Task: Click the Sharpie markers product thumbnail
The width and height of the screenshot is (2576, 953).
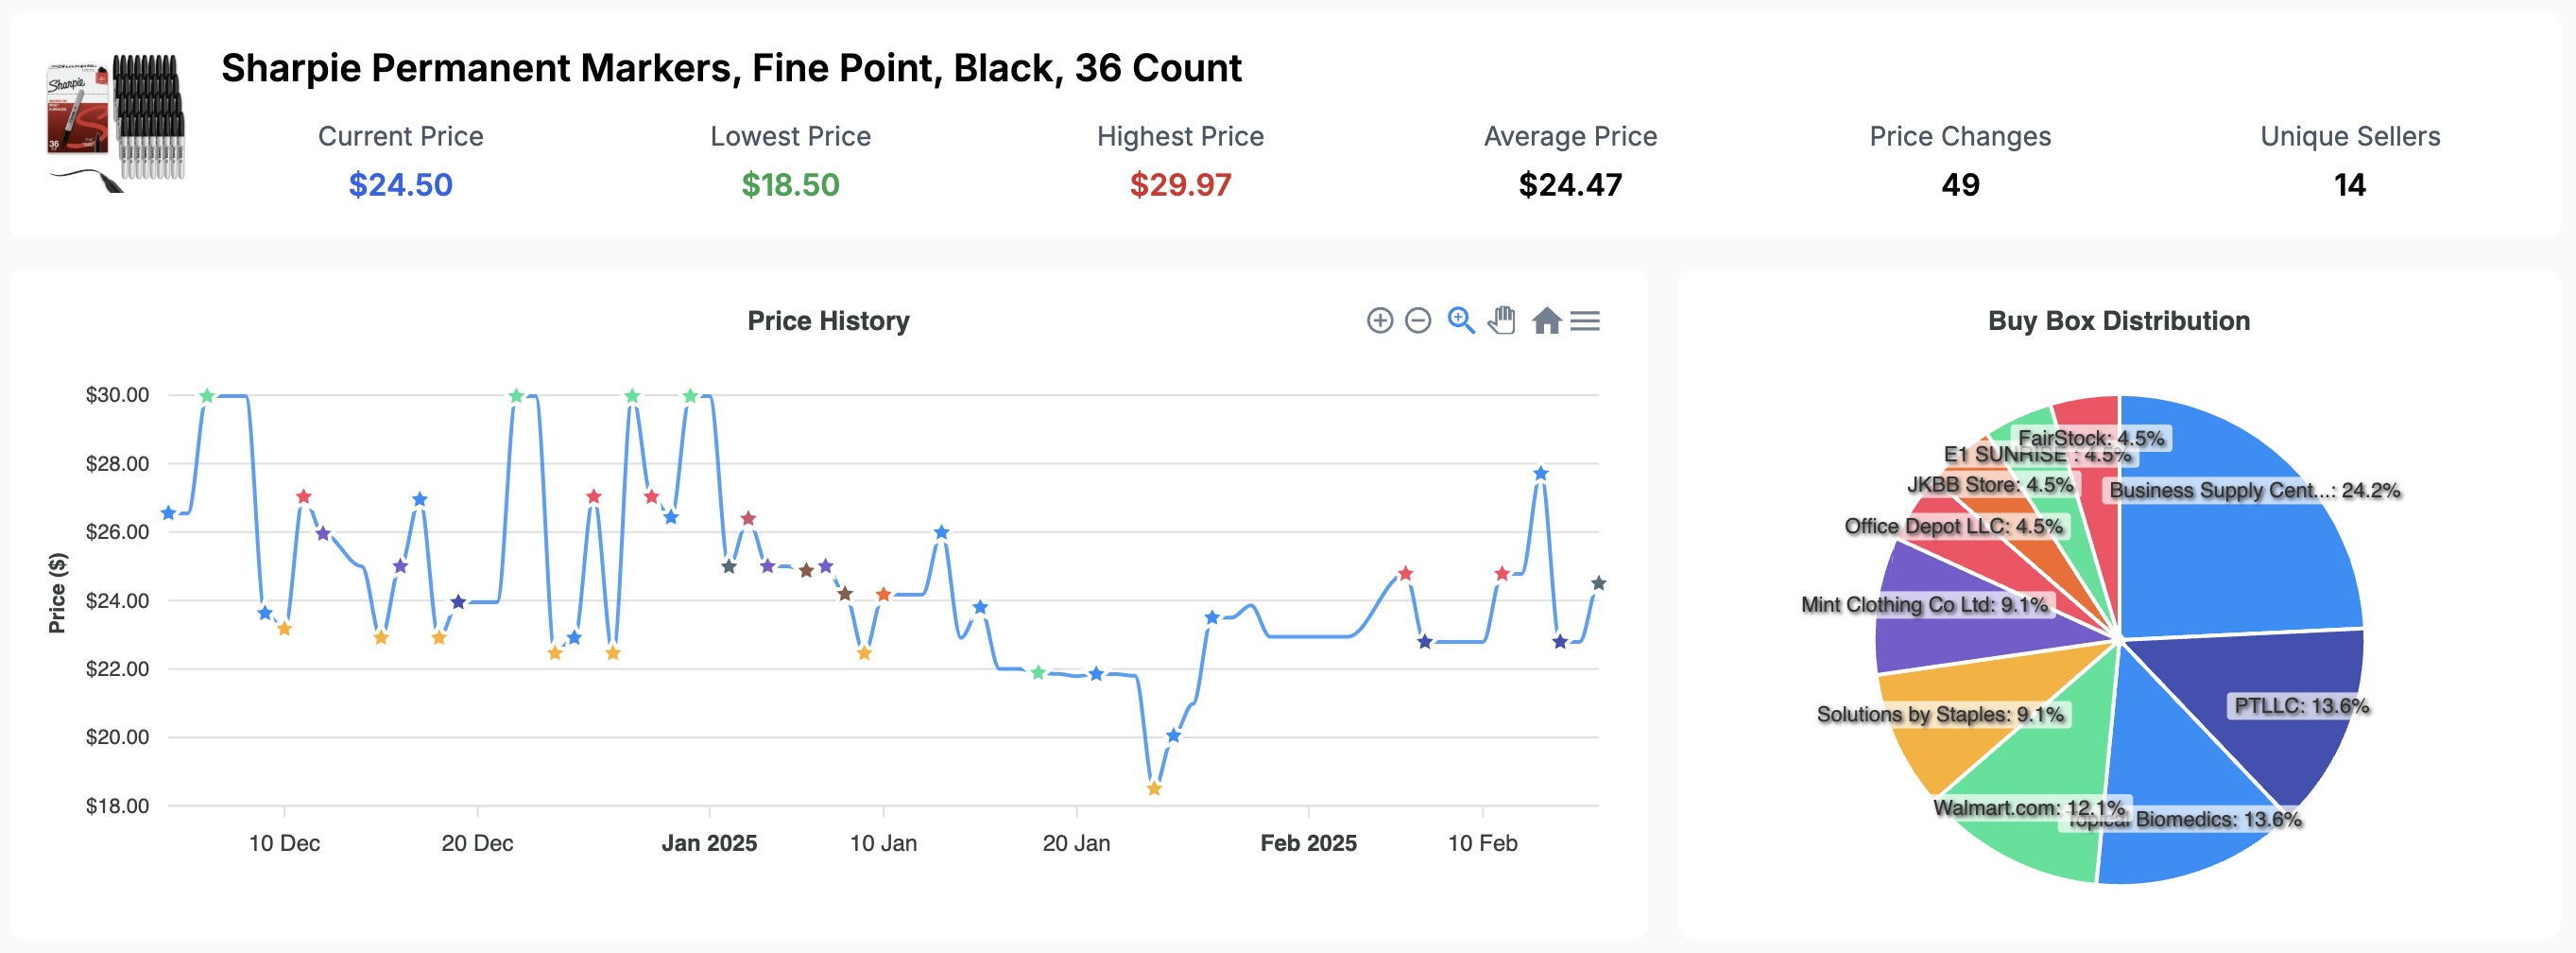Action: pyautogui.click(x=115, y=121)
